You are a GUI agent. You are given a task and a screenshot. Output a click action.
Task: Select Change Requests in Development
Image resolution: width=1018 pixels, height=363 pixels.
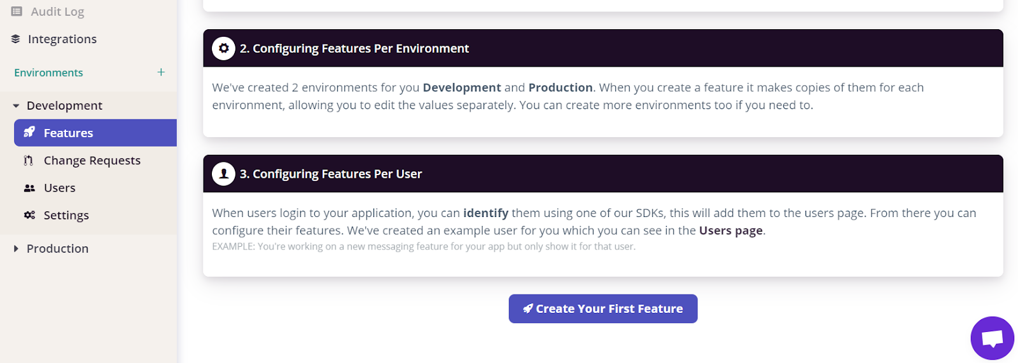click(x=92, y=161)
